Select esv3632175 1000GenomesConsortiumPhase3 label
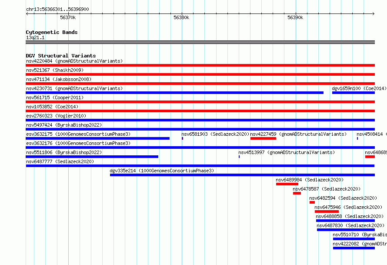This screenshot has height=265, width=387. [x=78, y=134]
